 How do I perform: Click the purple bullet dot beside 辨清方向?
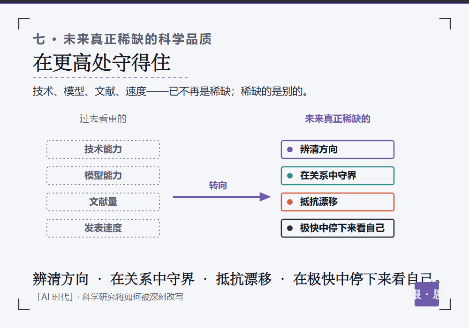tap(290, 149)
